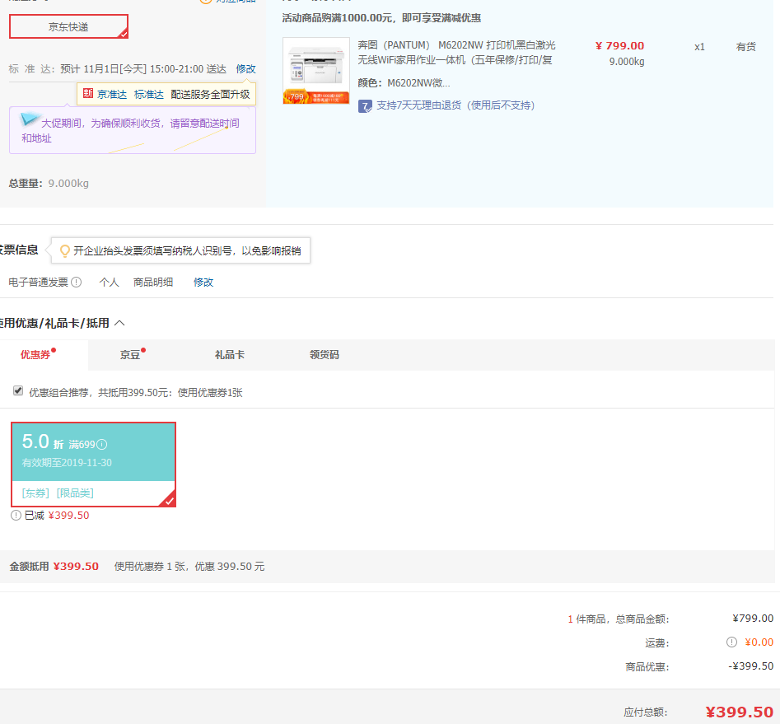Click the 金额抵用 ¥399.50 text
This screenshot has width=780, height=724.
coord(54,566)
